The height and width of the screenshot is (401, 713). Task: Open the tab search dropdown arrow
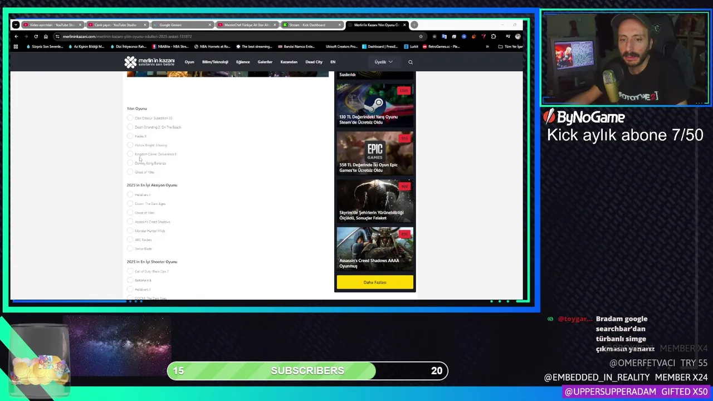[16, 25]
